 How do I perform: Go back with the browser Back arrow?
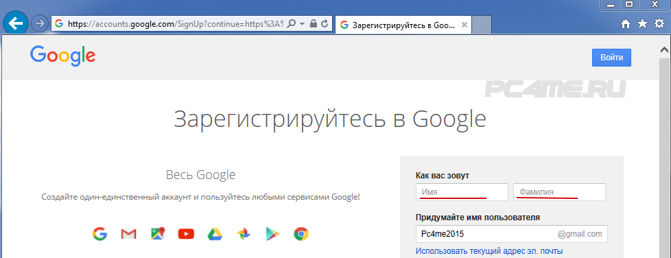pos(15,23)
